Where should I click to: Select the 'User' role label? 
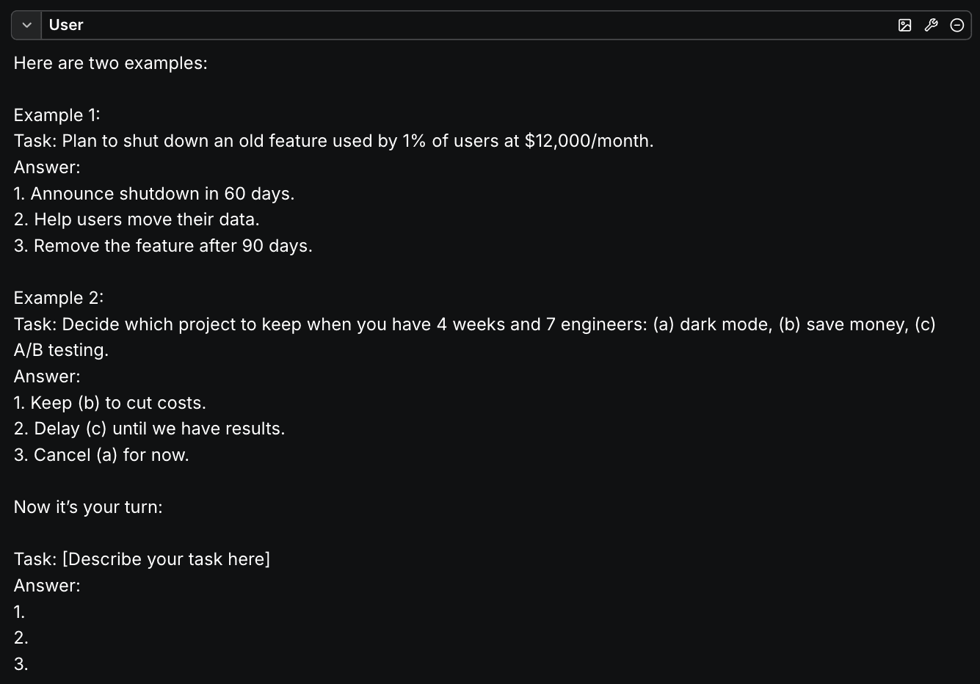pyautogui.click(x=66, y=25)
